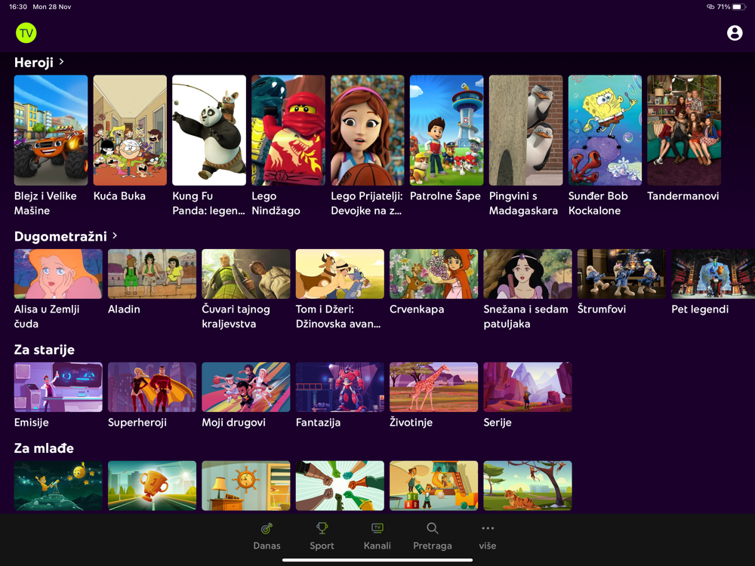Screen dimensions: 755x566
Task: Tap the green TV logo icon
Action: pyautogui.click(x=26, y=33)
